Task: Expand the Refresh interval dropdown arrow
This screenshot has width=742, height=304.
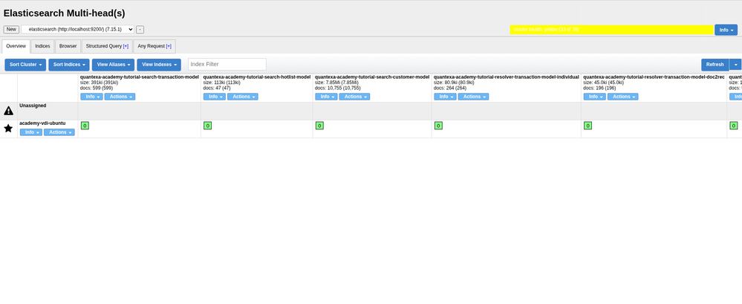Action: click(735, 65)
